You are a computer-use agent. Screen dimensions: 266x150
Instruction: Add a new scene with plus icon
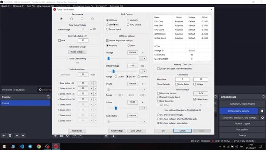point(4,135)
